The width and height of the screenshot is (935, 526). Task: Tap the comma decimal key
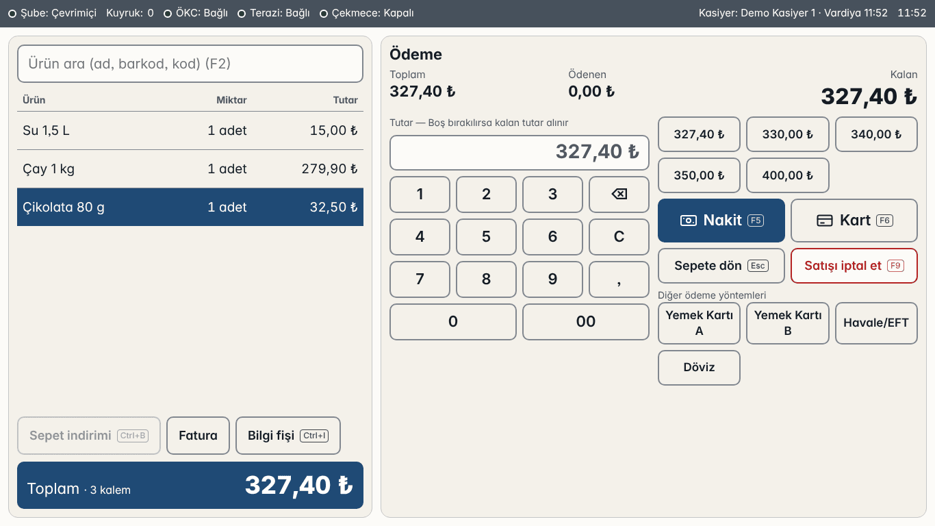(619, 279)
